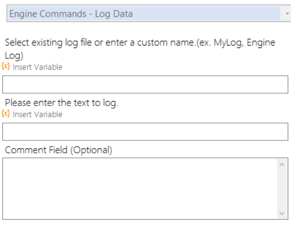Select the Engine Commands - Log Data combo box
The width and height of the screenshot is (291, 227).
click(x=149, y=14)
